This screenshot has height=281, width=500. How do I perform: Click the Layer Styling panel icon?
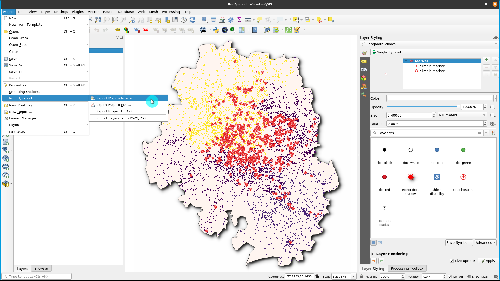pyautogui.click(x=364, y=53)
